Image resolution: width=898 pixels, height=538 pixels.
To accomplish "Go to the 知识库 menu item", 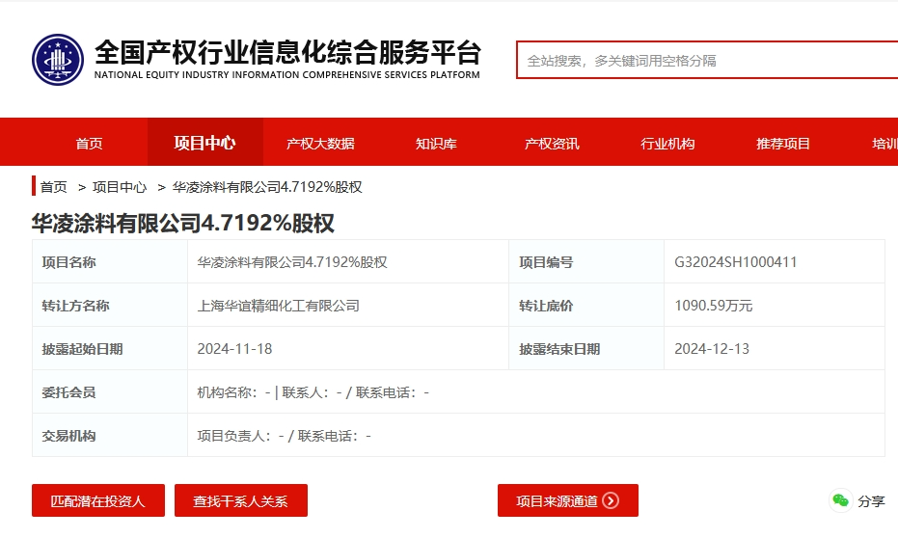I will [x=436, y=143].
